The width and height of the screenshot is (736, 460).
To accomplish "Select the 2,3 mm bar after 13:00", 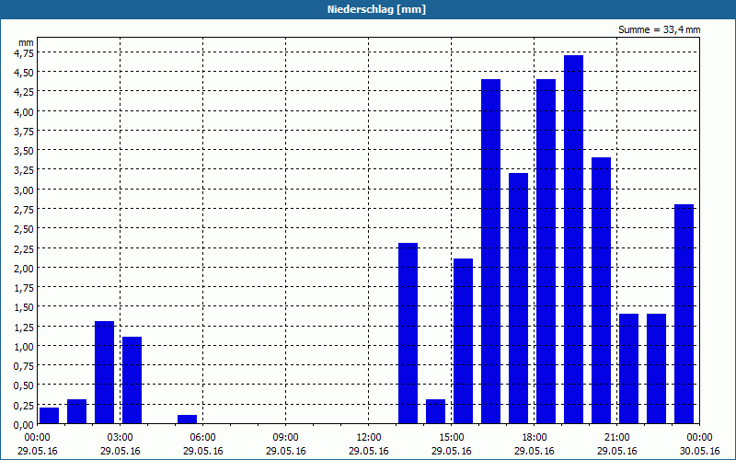I will [x=408, y=334].
